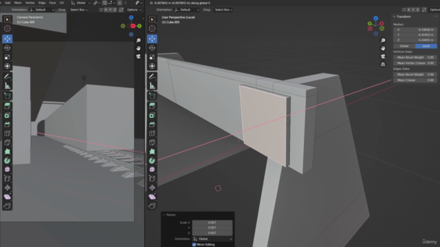Pick the Knife tool in left viewport

[x=8, y=143]
